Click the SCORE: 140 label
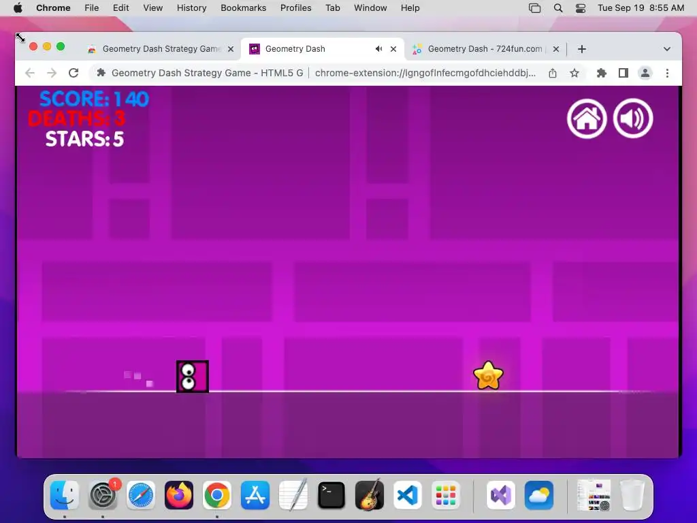 pos(94,99)
